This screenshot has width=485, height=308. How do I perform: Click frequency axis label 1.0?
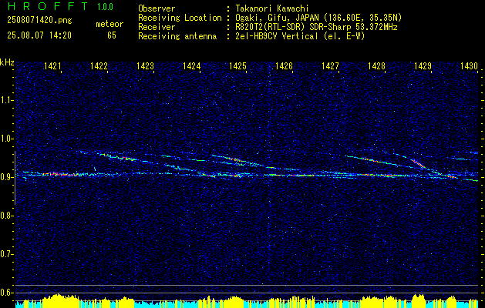click(6, 139)
